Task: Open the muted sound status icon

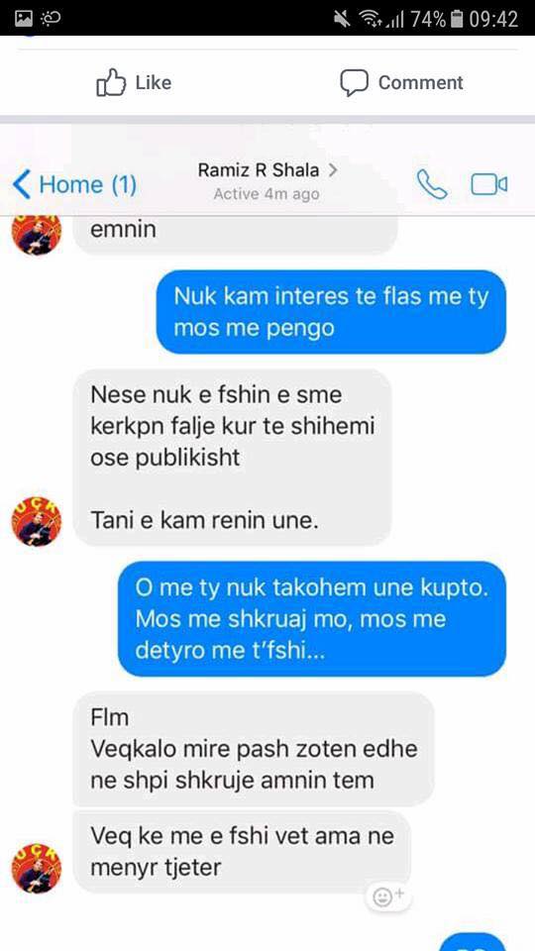Action: [x=342, y=19]
